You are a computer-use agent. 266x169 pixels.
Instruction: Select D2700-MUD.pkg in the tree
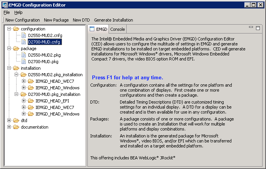tap(43, 62)
